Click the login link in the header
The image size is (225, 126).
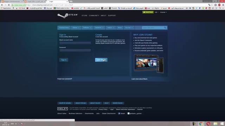click(156, 12)
